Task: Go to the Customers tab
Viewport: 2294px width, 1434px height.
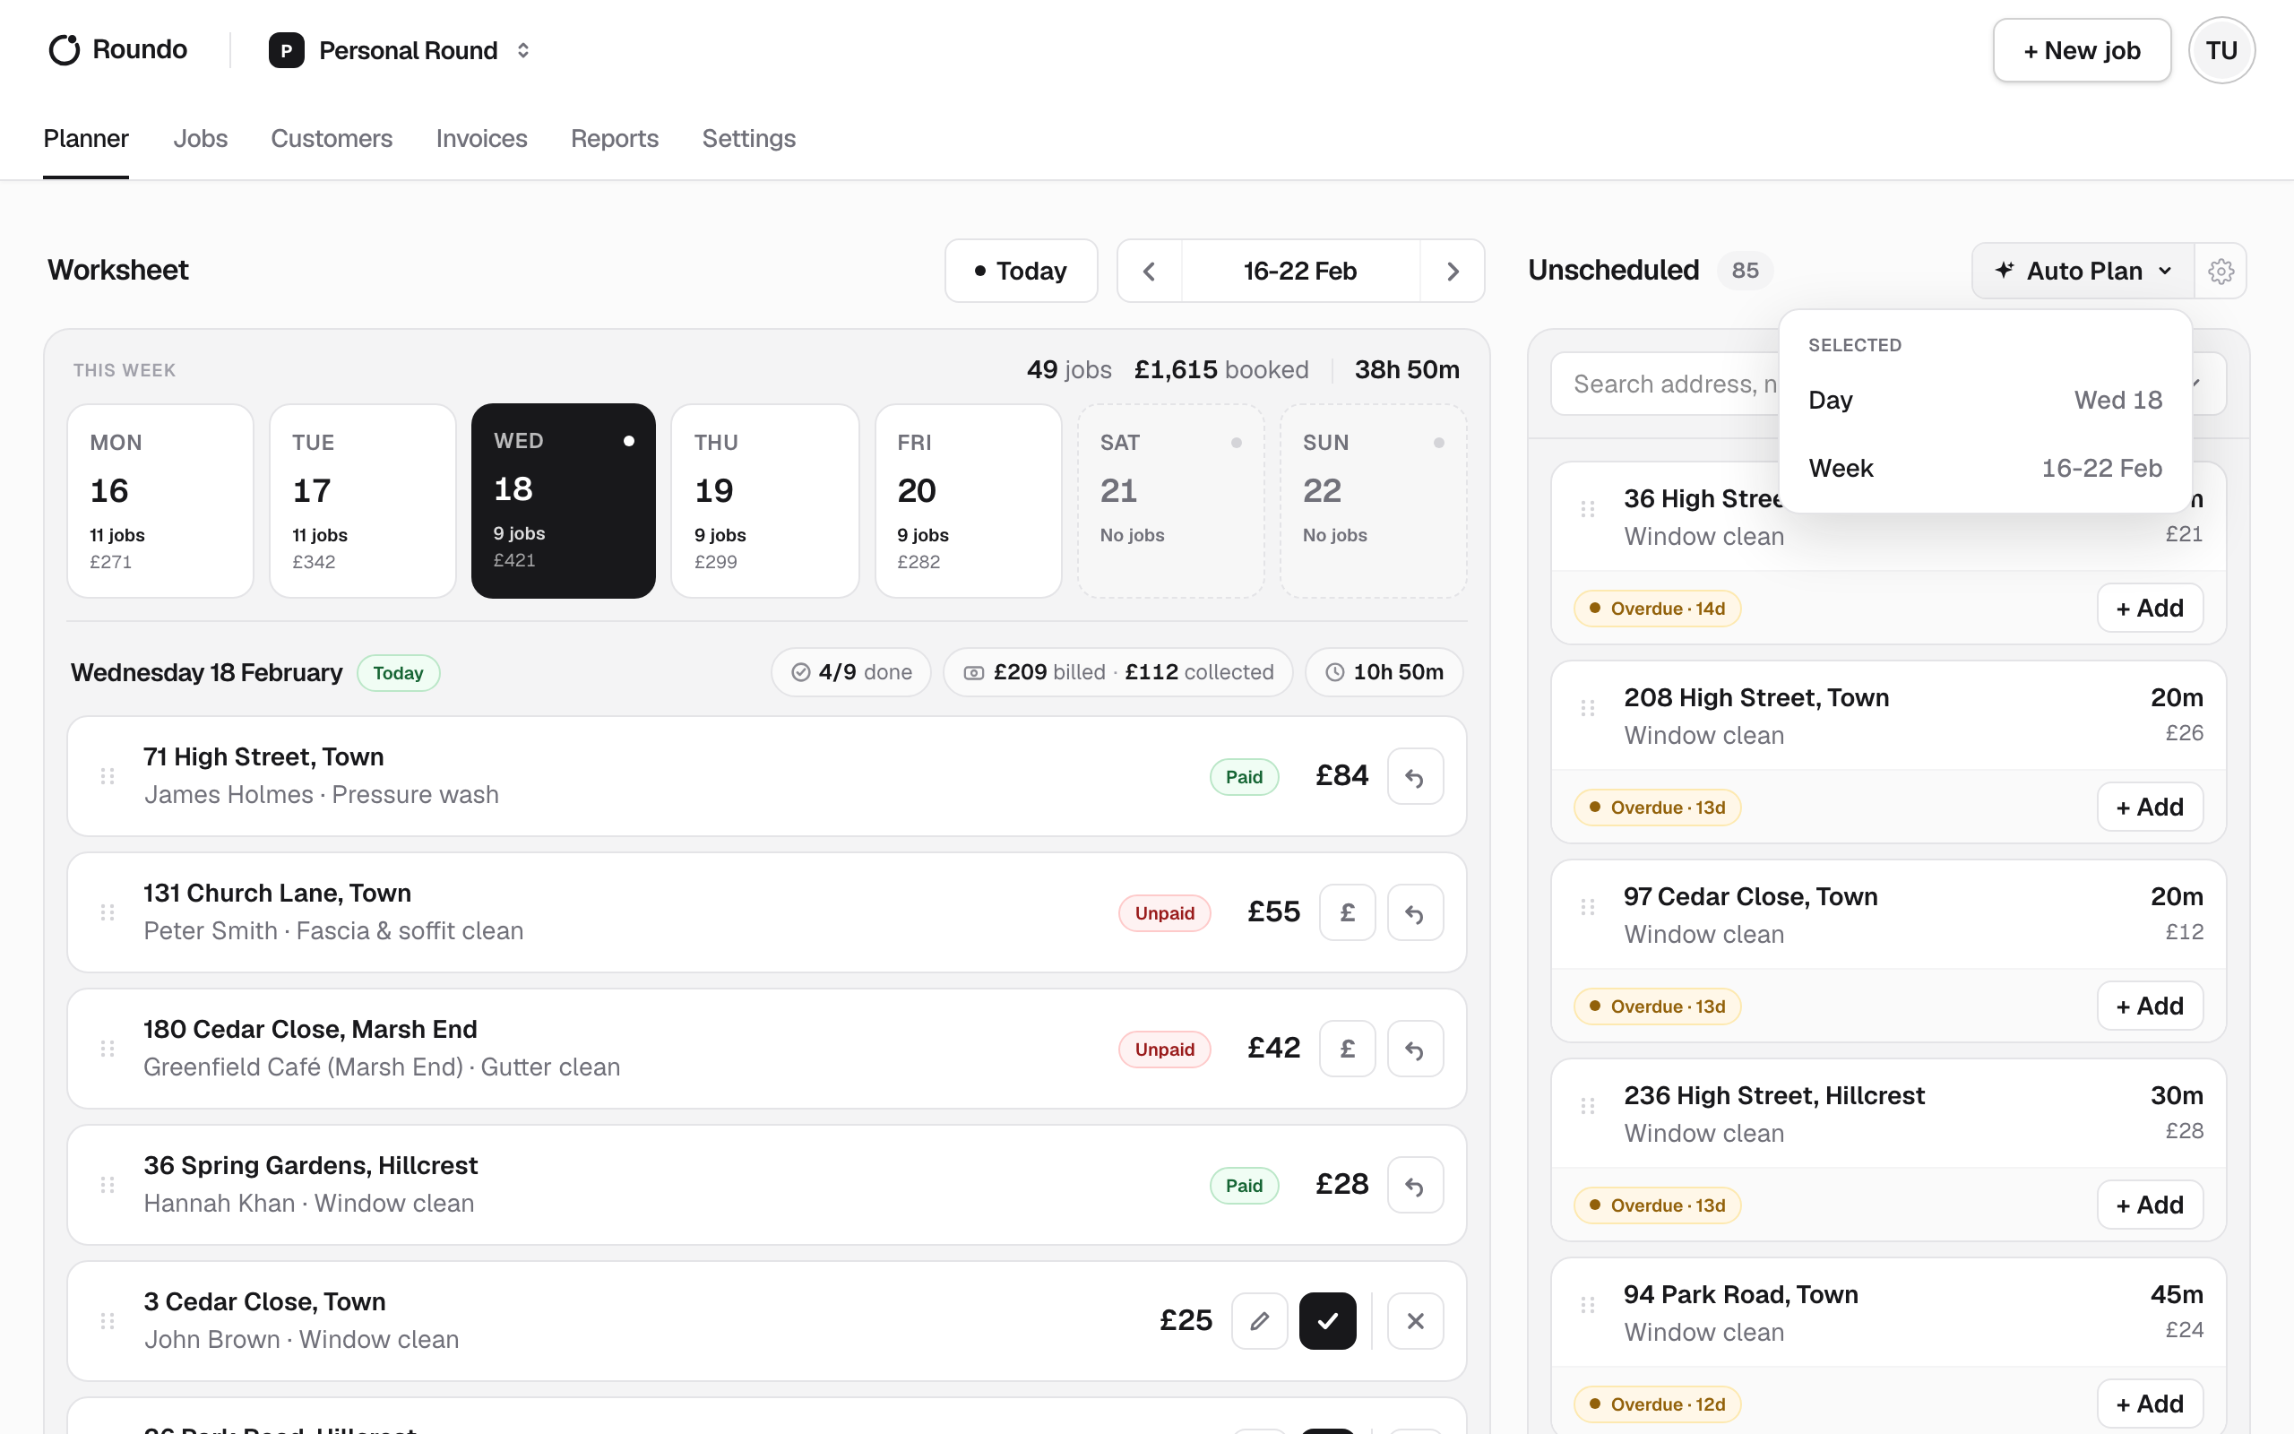Action: click(x=332, y=138)
